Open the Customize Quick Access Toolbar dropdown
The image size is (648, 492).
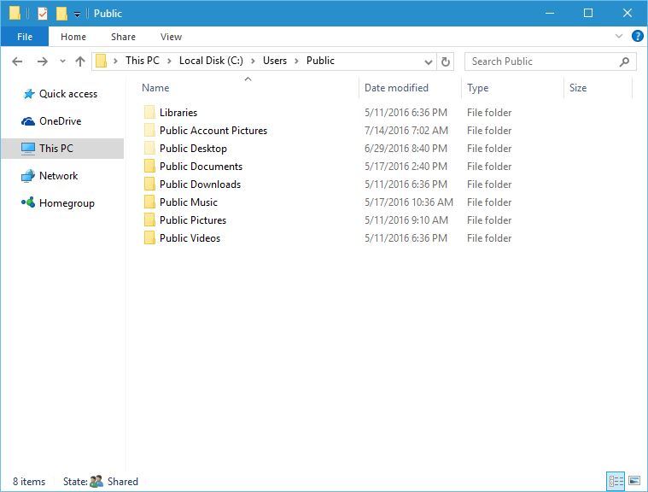click(77, 15)
